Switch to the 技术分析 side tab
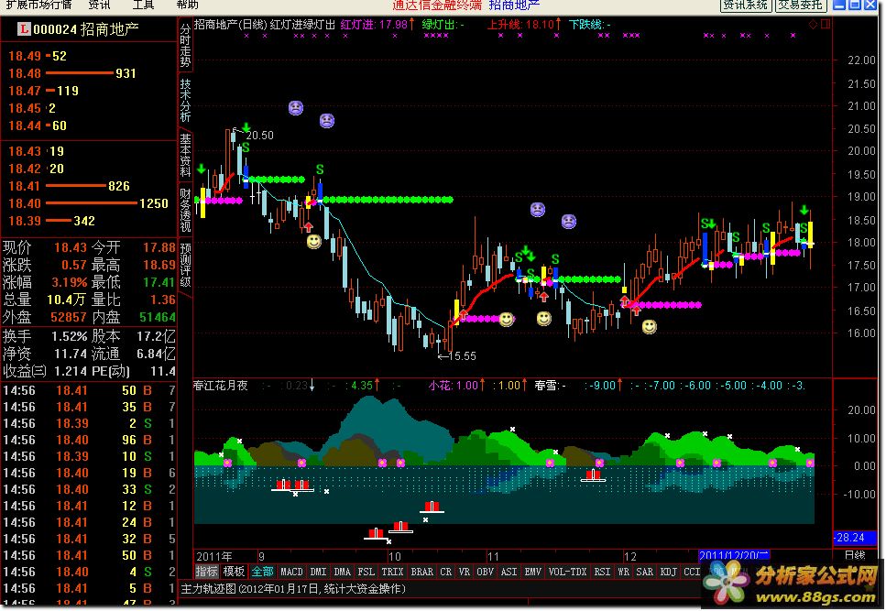 pos(185,100)
